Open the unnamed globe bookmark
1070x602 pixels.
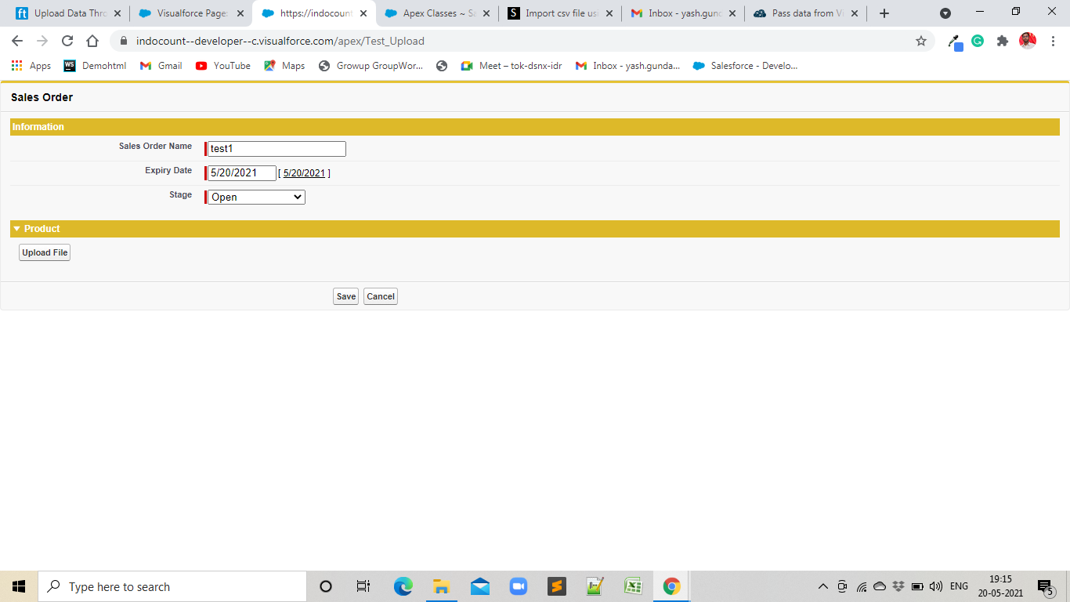[x=442, y=66]
